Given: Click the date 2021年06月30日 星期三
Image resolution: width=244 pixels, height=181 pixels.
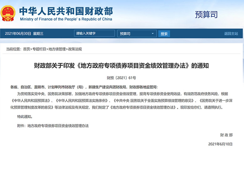Looking at the screenshot, I should click(x=24, y=33).
